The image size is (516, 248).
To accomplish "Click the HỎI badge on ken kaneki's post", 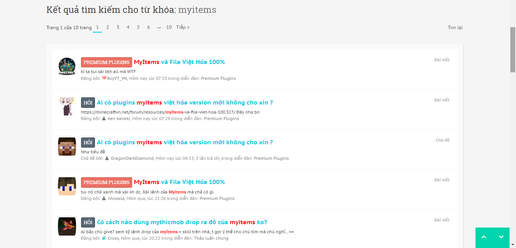I will pos(87,102).
